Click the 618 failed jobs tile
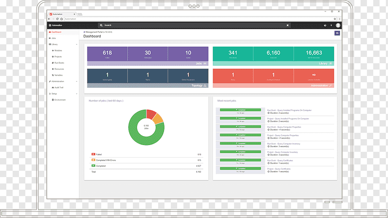The image size is (388, 218). (x=107, y=54)
